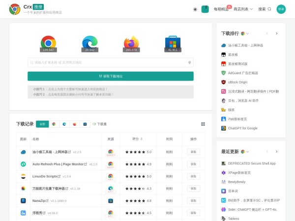295x221 pixels.
Task: Click the 获取下载地址 button
Action: pos(111,76)
